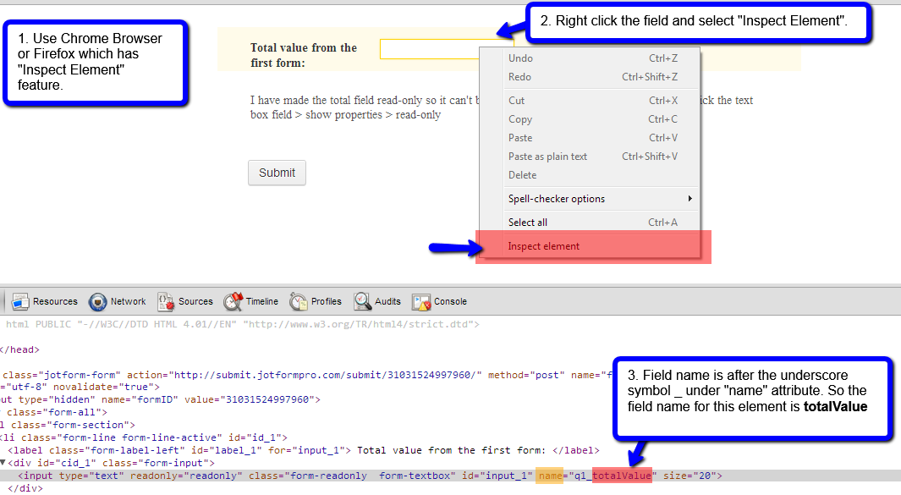901x495 pixels.
Task: Click Copy in the context menu
Action: [x=520, y=119]
